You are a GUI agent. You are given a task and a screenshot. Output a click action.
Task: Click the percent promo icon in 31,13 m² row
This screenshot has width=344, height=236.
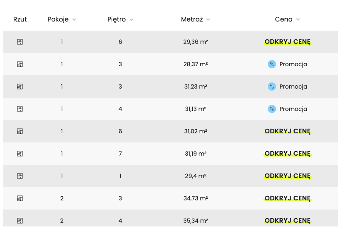coord(272,109)
